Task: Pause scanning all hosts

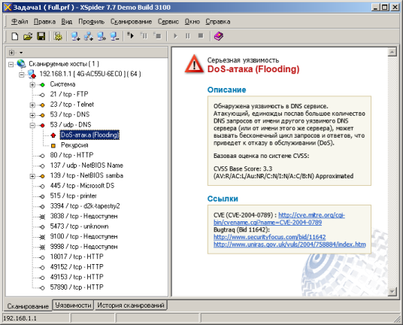Action: 144,36
